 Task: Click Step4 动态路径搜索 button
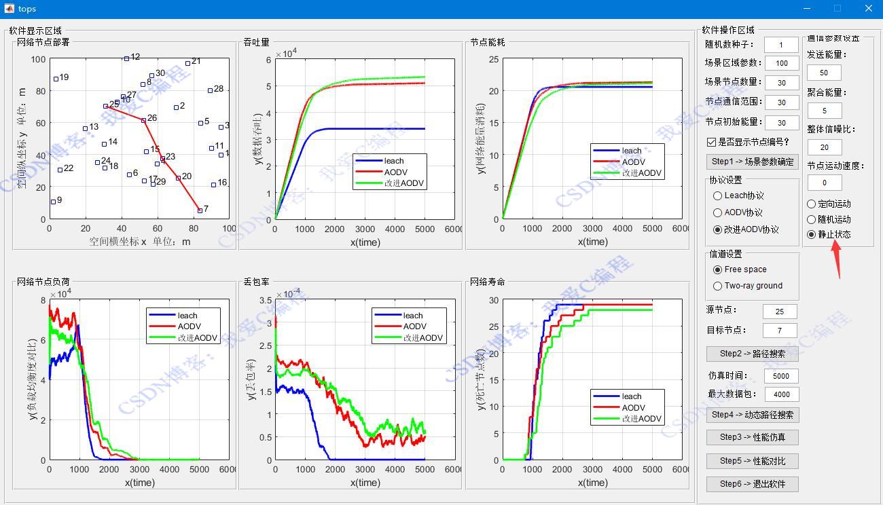tap(753, 414)
